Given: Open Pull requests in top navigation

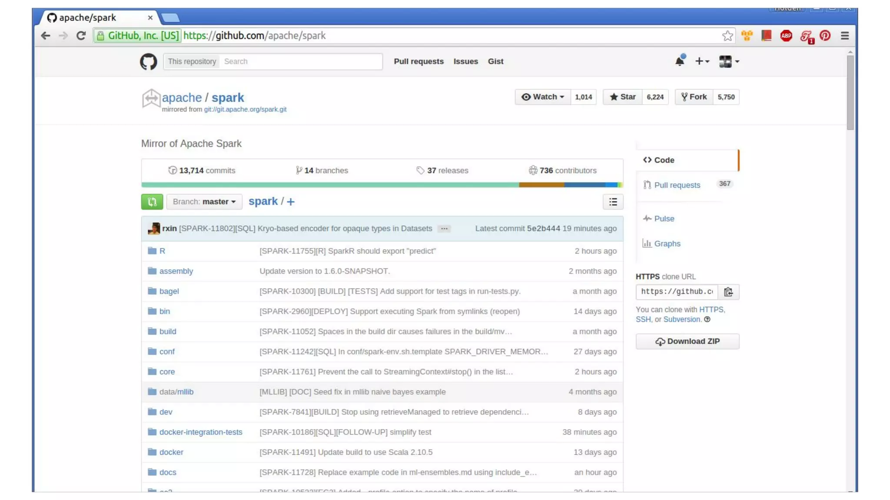Looking at the screenshot, I should (418, 61).
